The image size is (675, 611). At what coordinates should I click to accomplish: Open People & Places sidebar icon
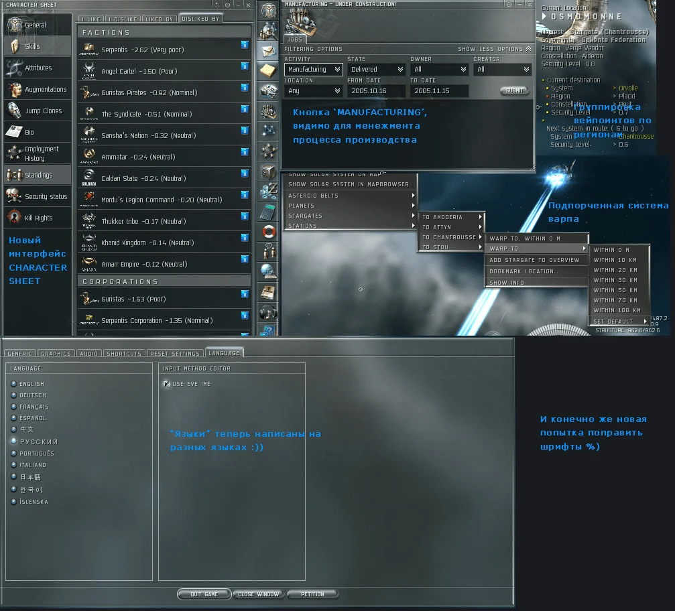pos(269,31)
